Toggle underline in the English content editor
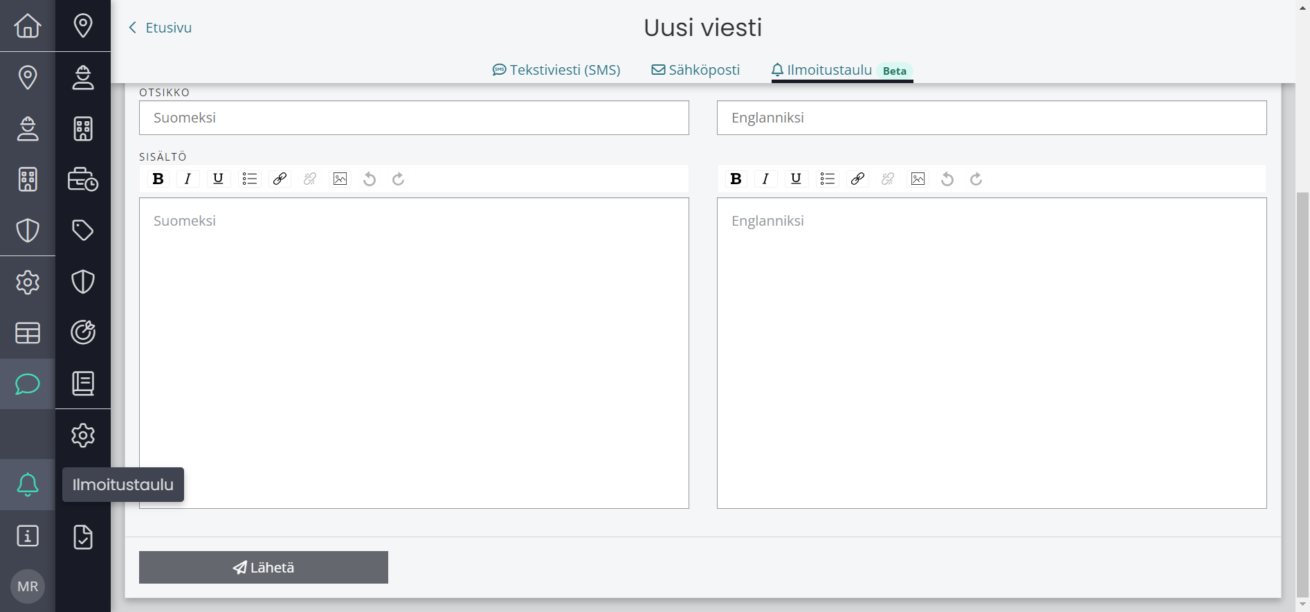Viewport: 1310px width, 612px height. point(796,179)
